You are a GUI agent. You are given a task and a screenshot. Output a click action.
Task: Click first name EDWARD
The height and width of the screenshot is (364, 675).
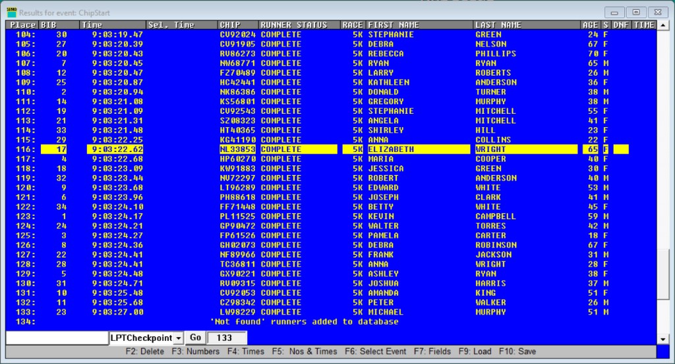[x=383, y=188]
